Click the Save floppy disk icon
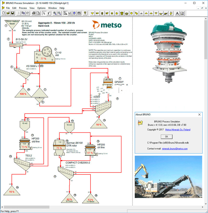Viewport: 208px width, 213px height. (12, 13)
